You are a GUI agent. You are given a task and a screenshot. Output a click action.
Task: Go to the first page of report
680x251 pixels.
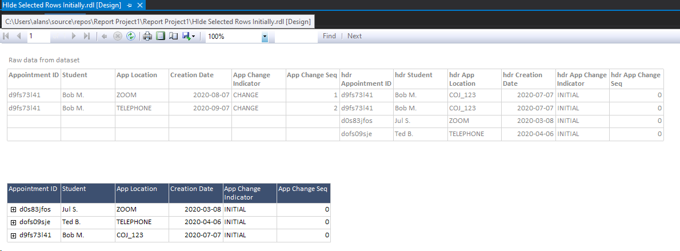click(6, 37)
